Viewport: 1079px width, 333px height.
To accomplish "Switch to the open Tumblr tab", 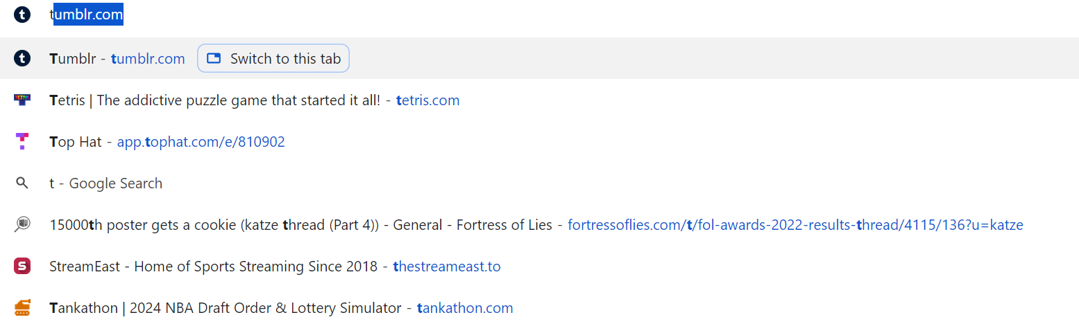I will pyautogui.click(x=273, y=58).
